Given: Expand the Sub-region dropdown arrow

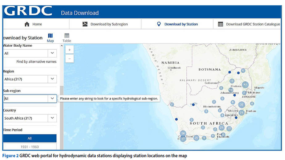Looking at the screenshot, I should click(52, 99).
